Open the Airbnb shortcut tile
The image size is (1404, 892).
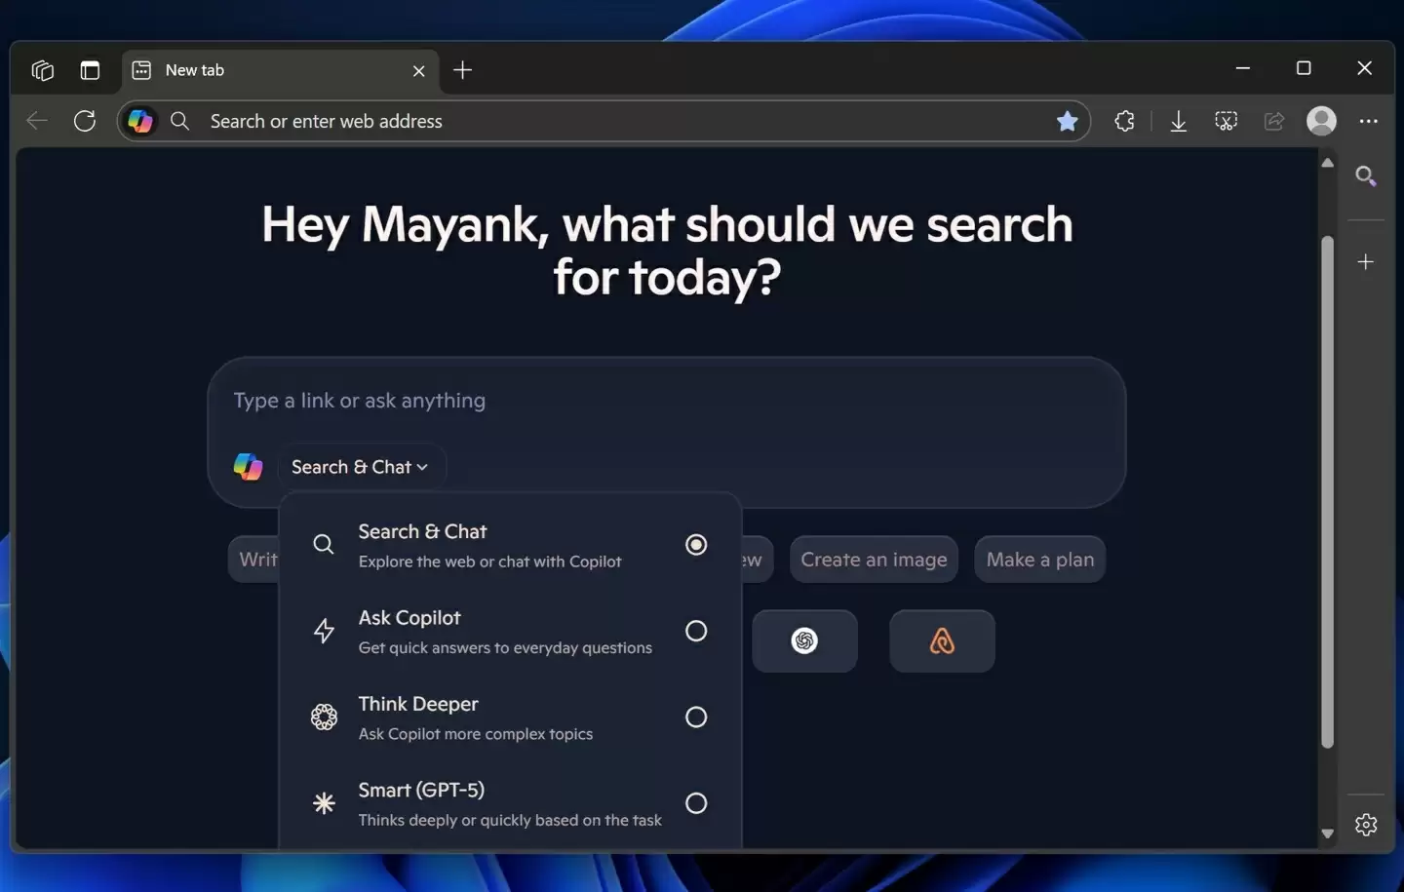pos(942,640)
